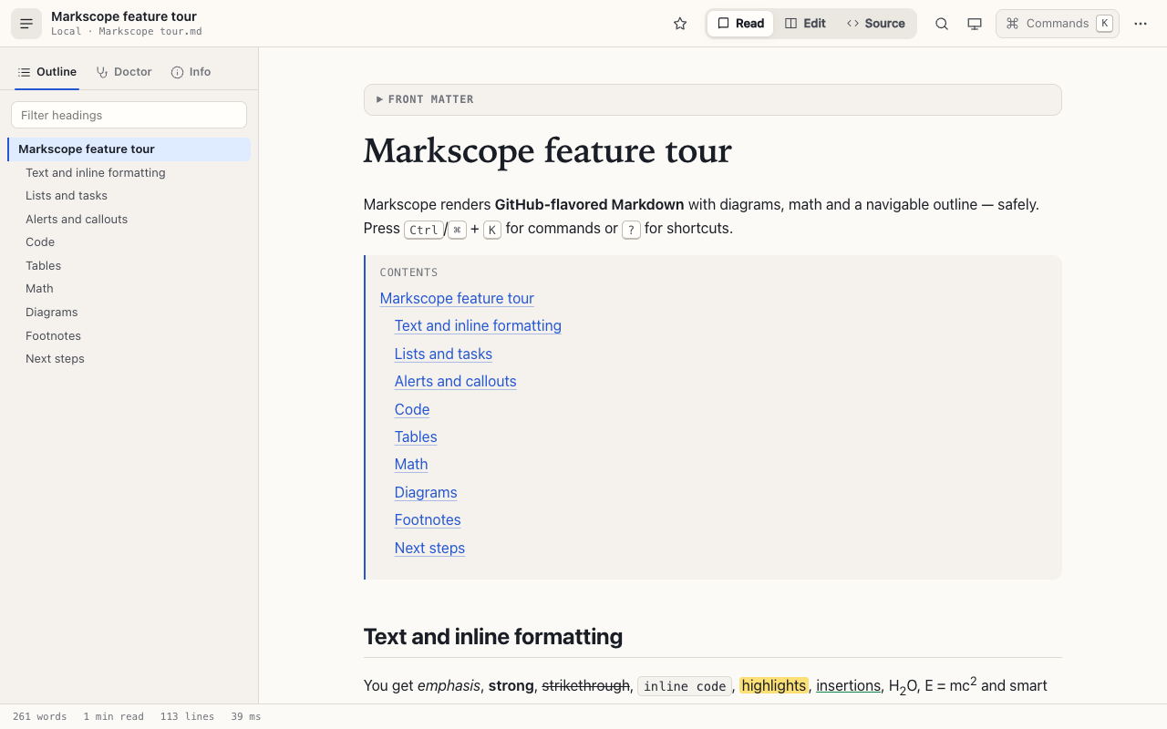Open the Outline tab
This screenshot has width=1167, height=729.
pyautogui.click(x=46, y=72)
